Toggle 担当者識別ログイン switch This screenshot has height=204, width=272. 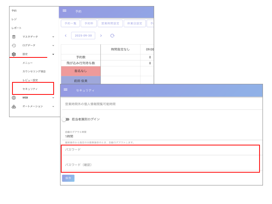tap(66, 119)
